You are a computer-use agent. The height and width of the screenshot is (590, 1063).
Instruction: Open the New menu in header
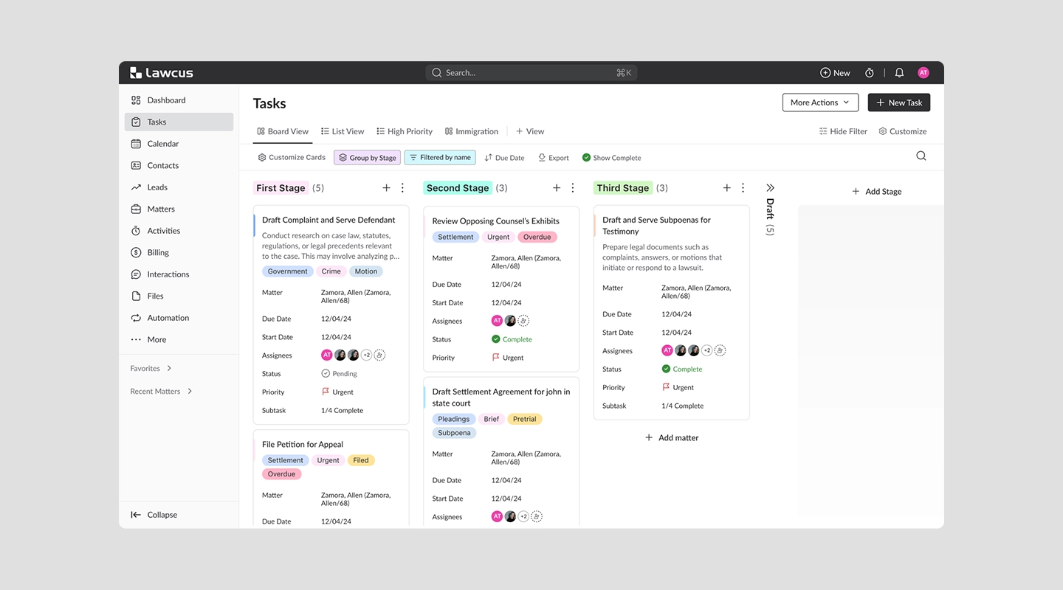tap(835, 73)
